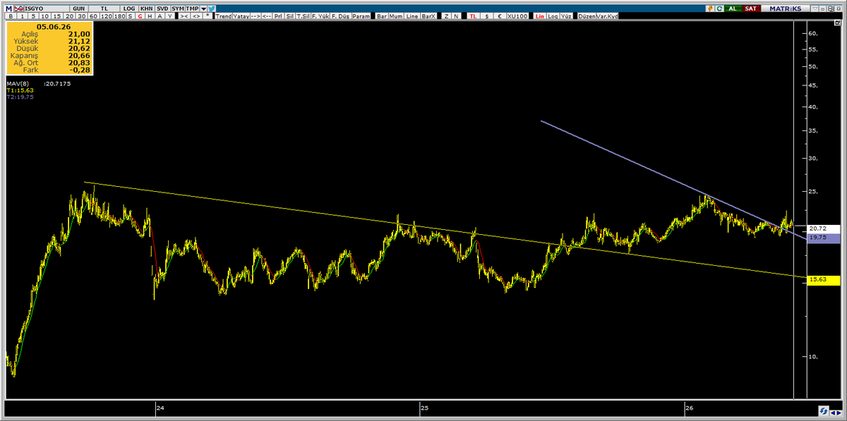Open the TL currency selector in header
The height and width of the screenshot is (421, 847).
click(x=104, y=8)
